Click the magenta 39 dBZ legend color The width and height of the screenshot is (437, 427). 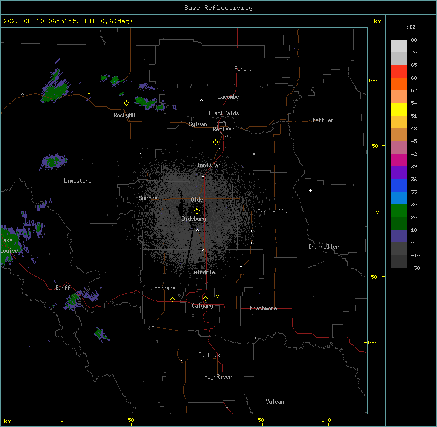point(398,160)
